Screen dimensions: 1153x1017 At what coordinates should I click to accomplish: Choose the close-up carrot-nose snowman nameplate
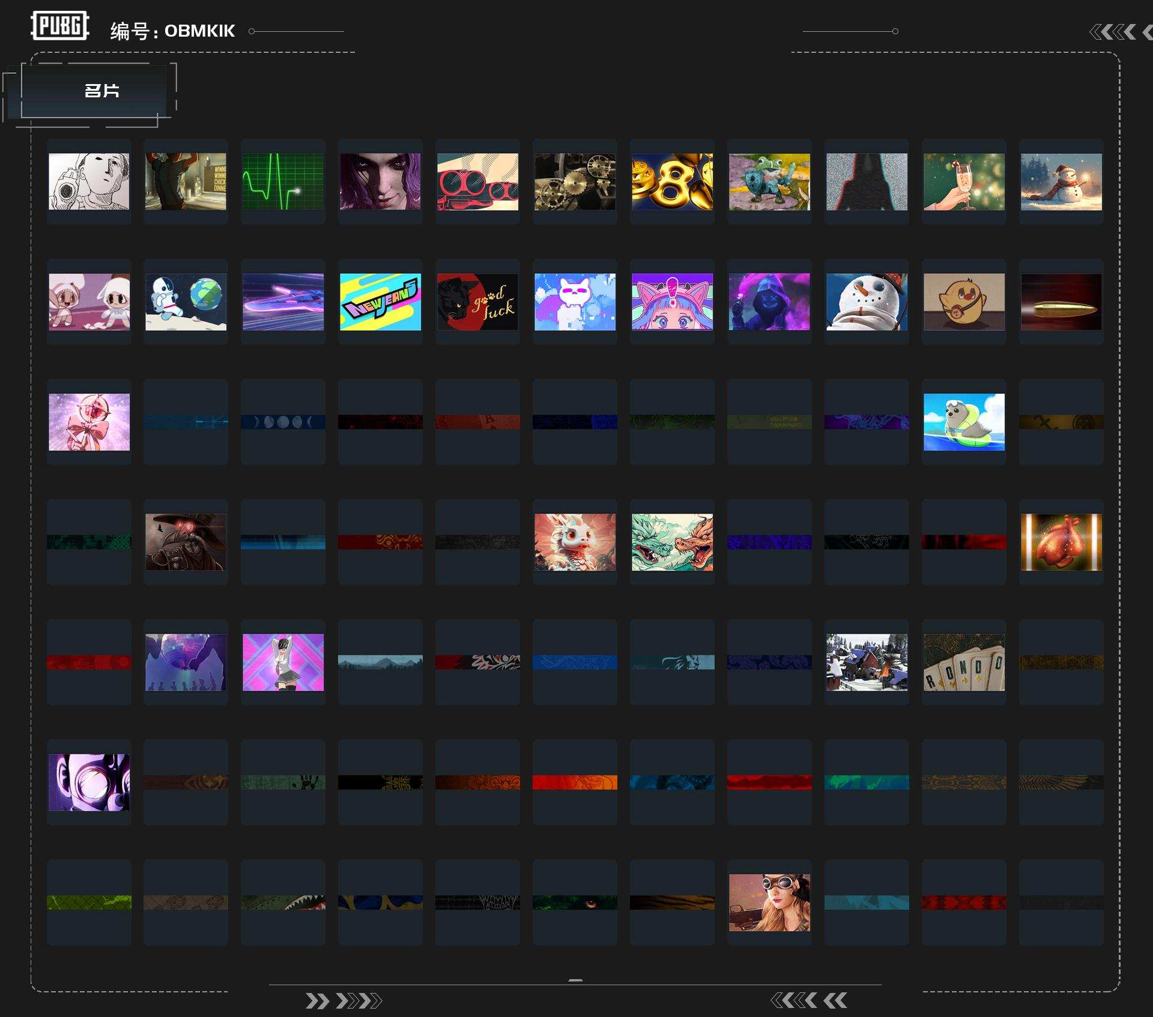point(867,302)
